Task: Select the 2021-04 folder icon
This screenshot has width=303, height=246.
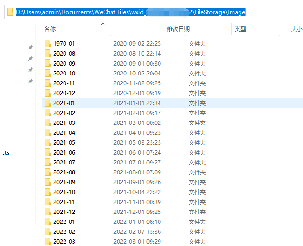Action: coord(48,132)
